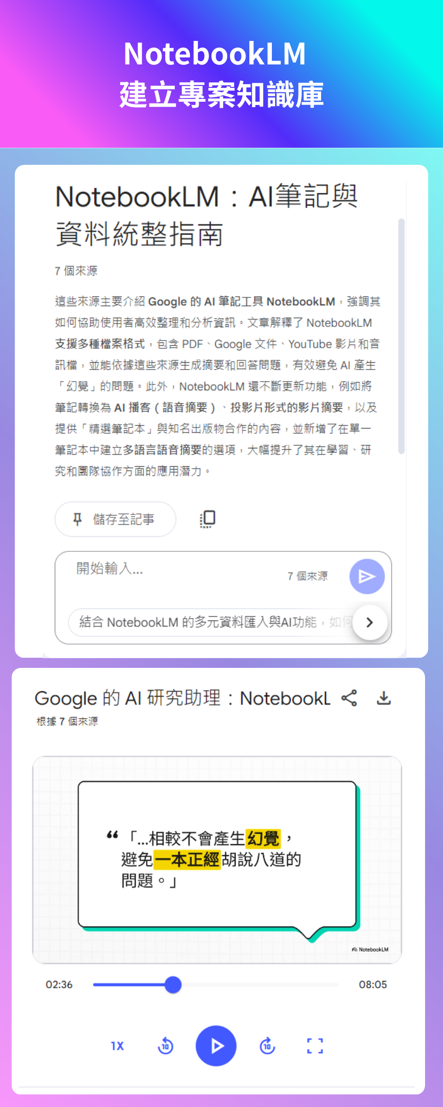This screenshot has width=443, height=1107.
Task: Change playback speed from 1X
Action: pyautogui.click(x=117, y=1046)
